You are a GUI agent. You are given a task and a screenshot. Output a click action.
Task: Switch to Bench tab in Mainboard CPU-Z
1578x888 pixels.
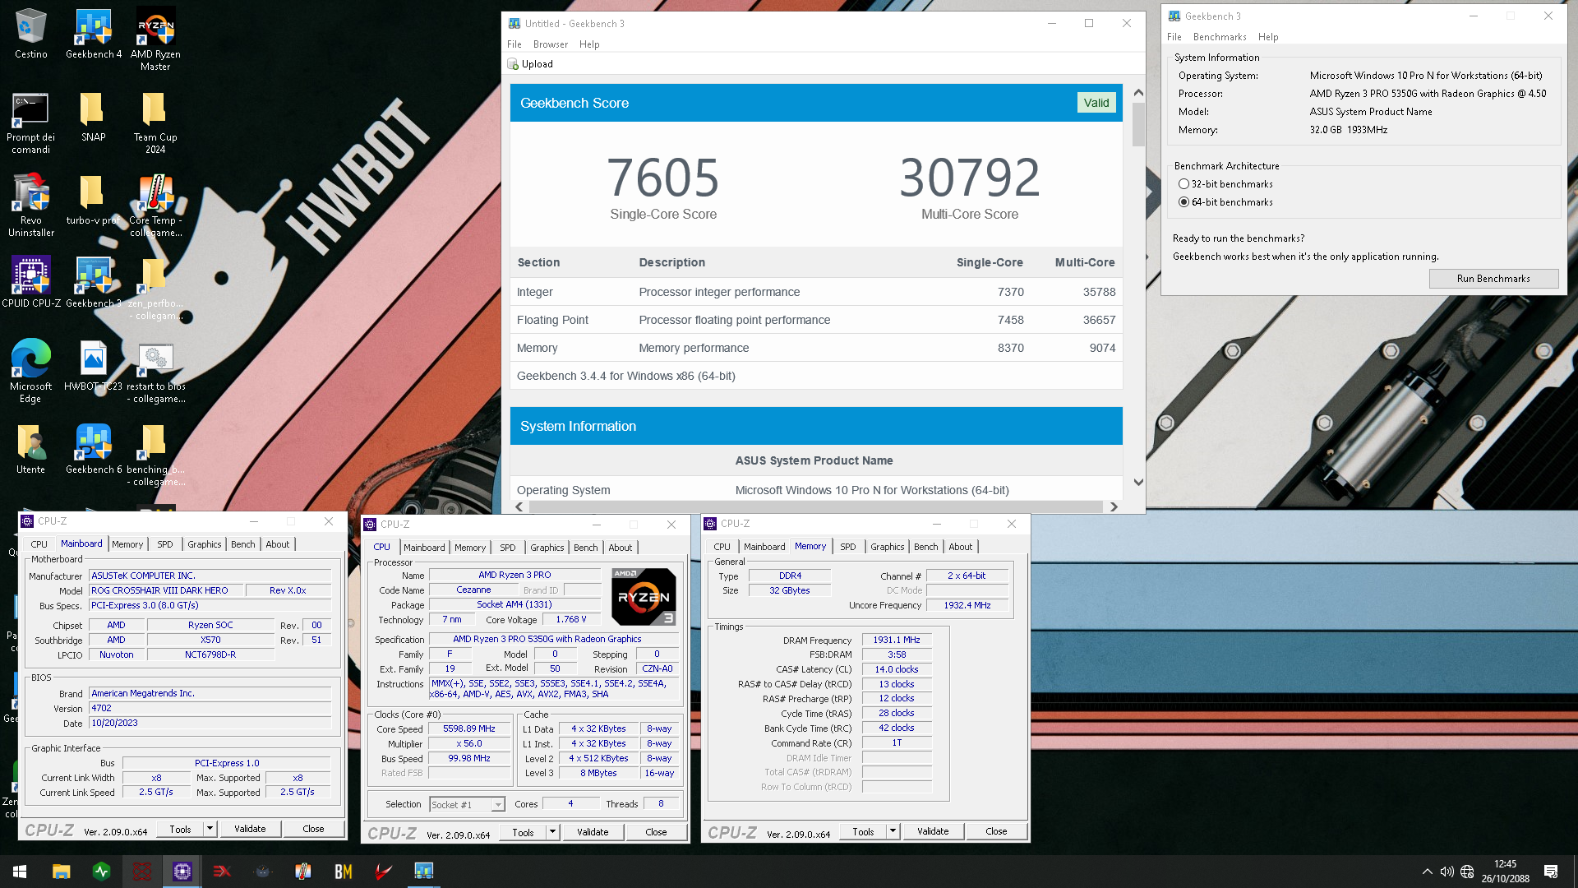[242, 544]
